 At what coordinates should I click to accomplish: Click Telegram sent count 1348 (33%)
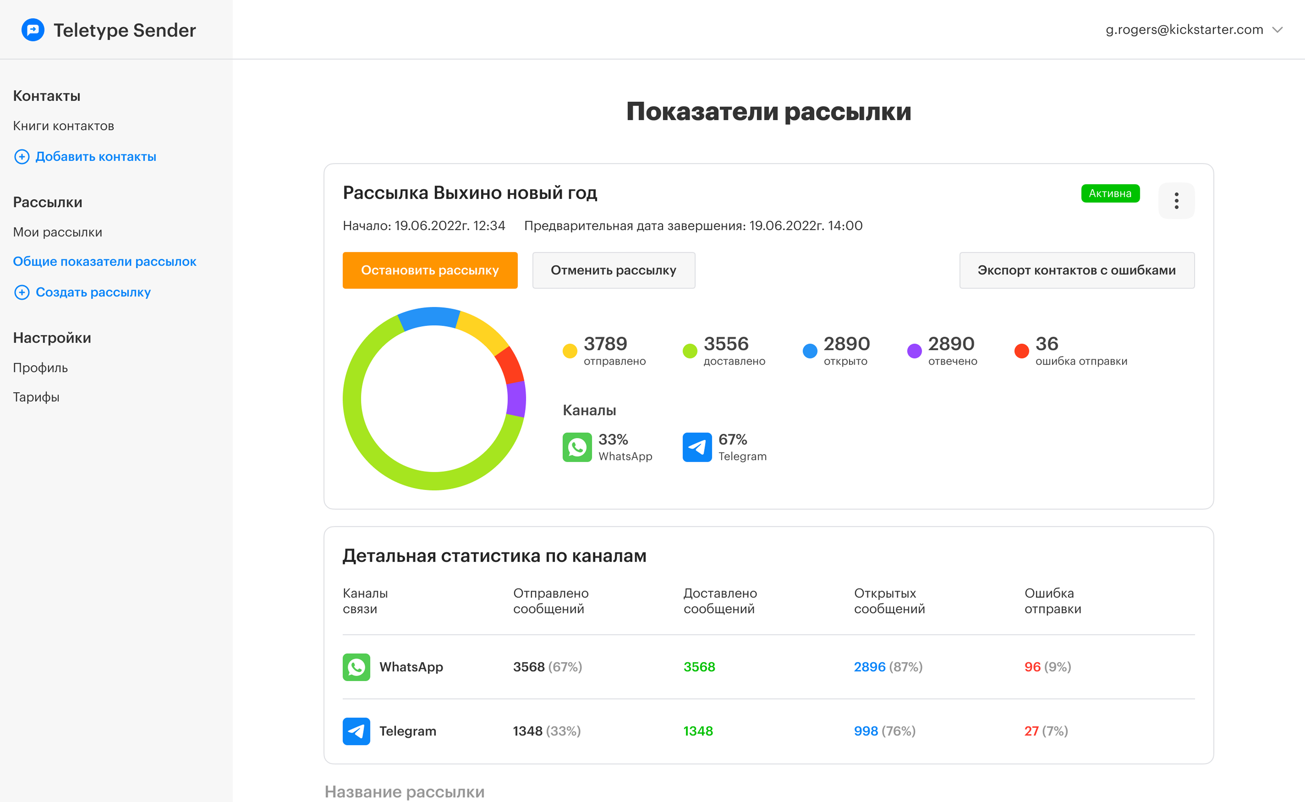pyautogui.click(x=547, y=731)
